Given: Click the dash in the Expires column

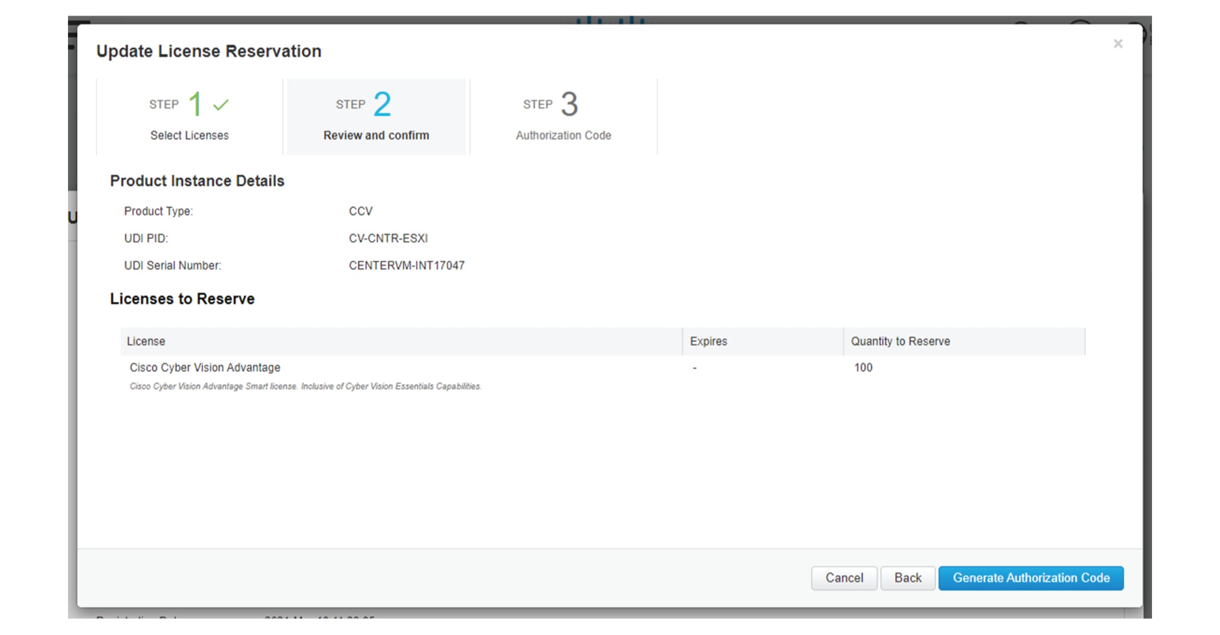Looking at the screenshot, I should tap(695, 368).
